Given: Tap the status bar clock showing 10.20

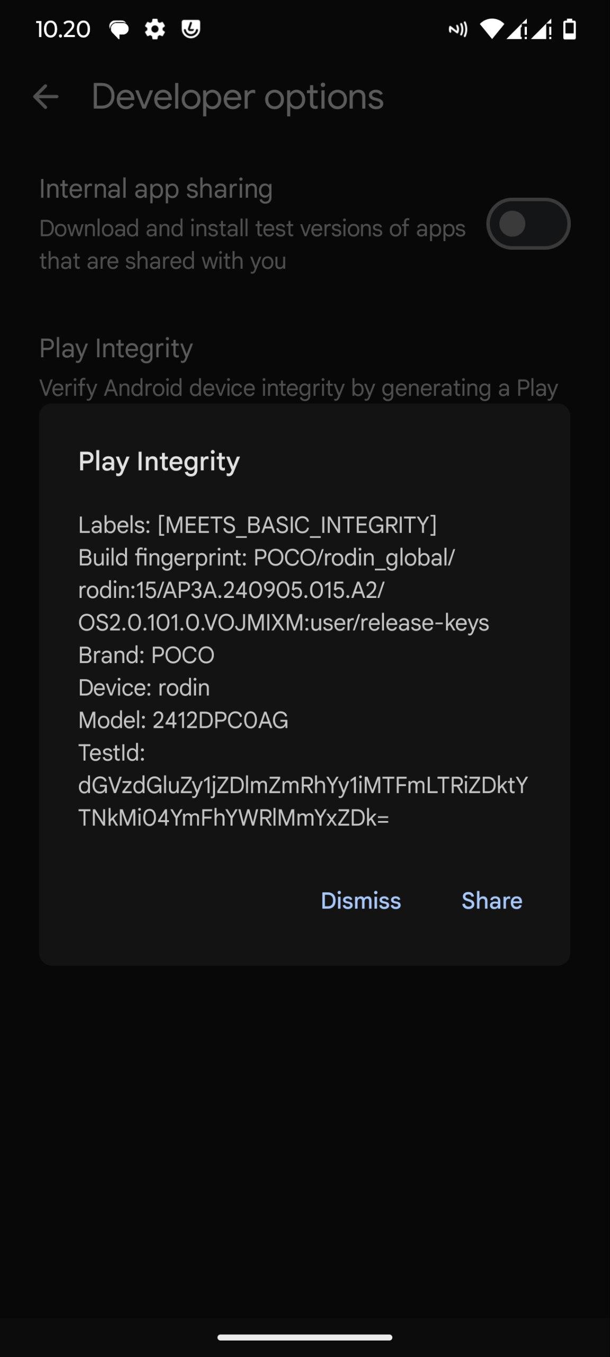Looking at the screenshot, I should click(x=63, y=30).
